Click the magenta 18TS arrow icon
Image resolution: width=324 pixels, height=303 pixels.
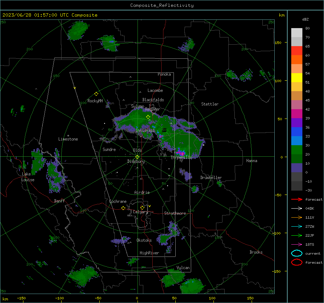tap(297, 245)
